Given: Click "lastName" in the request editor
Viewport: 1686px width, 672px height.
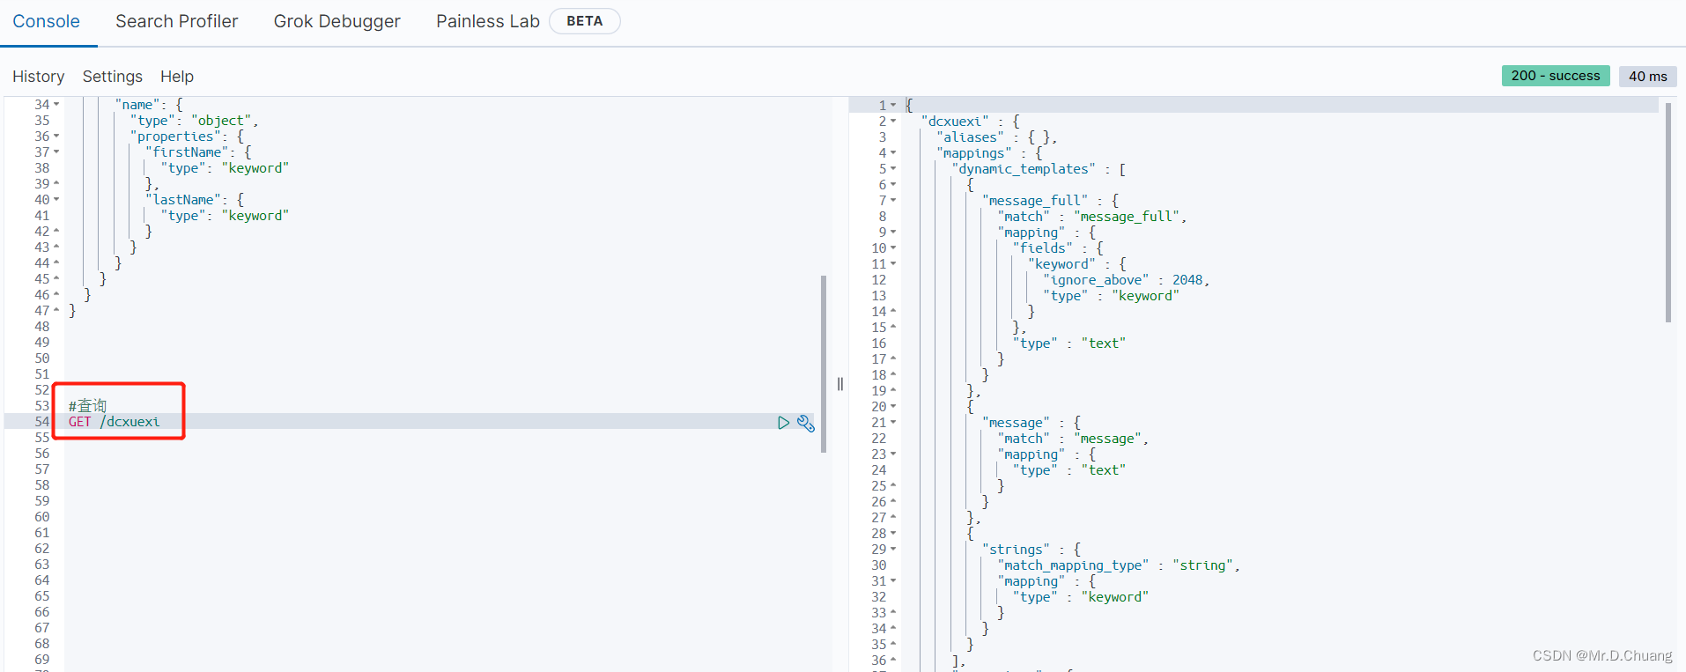Looking at the screenshot, I should (x=183, y=199).
